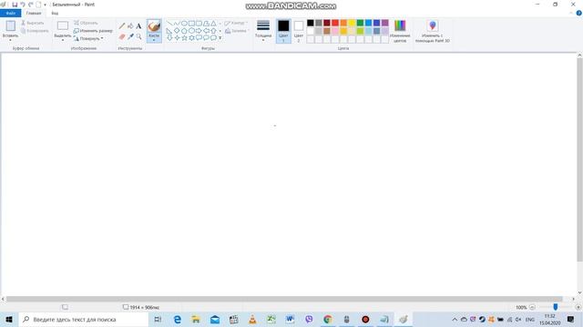
Task: Click the Brushes (Кисти) tool icon
Action: click(154, 26)
